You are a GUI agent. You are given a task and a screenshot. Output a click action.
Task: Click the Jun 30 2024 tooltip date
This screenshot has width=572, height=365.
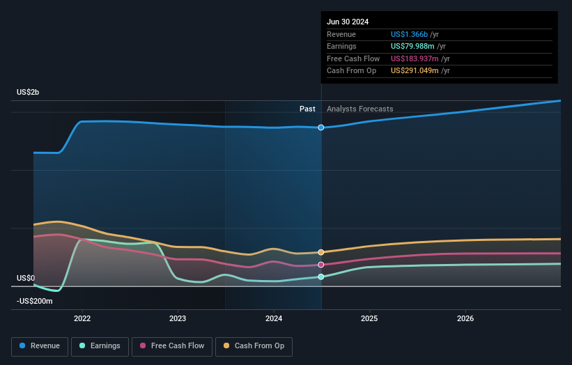pyautogui.click(x=348, y=22)
